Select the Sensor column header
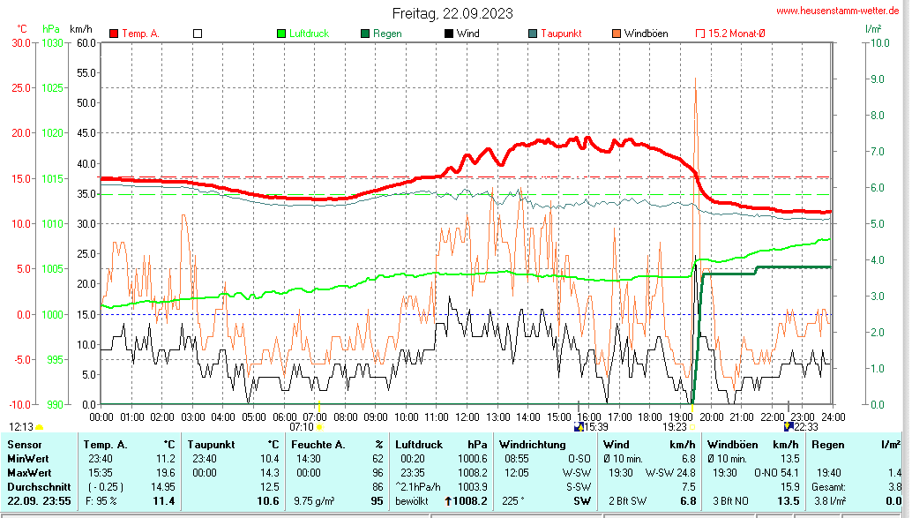The width and height of the screenshot is (912, 518). click(24, 444)
